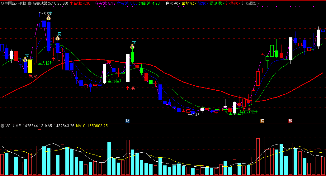Click the red buy arrow under the tall white candle

tap(128, 88)
